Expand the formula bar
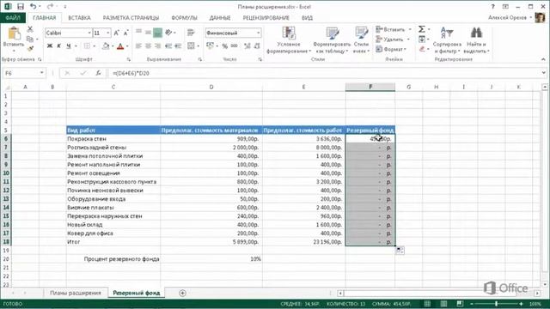 coord(543,73)
